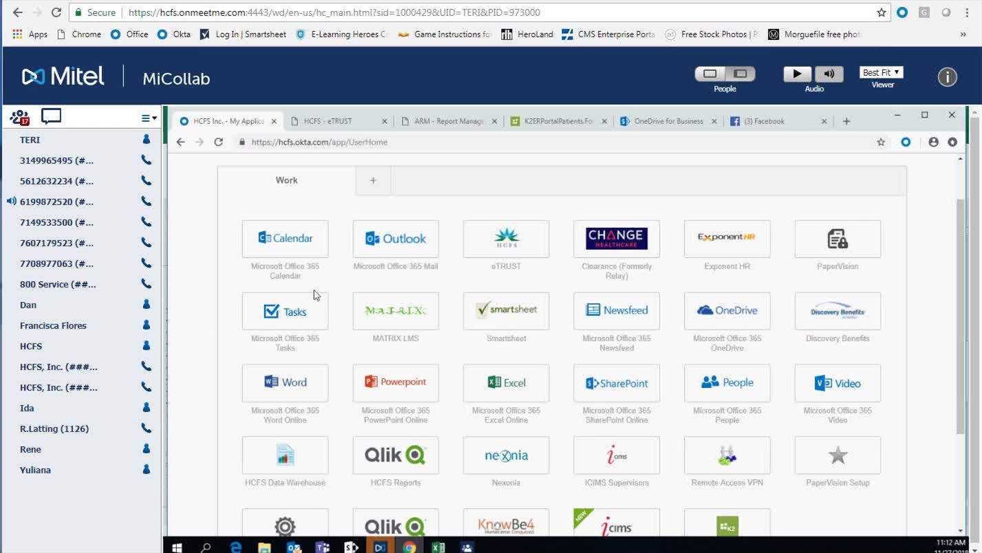Select the Work tab
982x553 pixels.
(286, 180)
